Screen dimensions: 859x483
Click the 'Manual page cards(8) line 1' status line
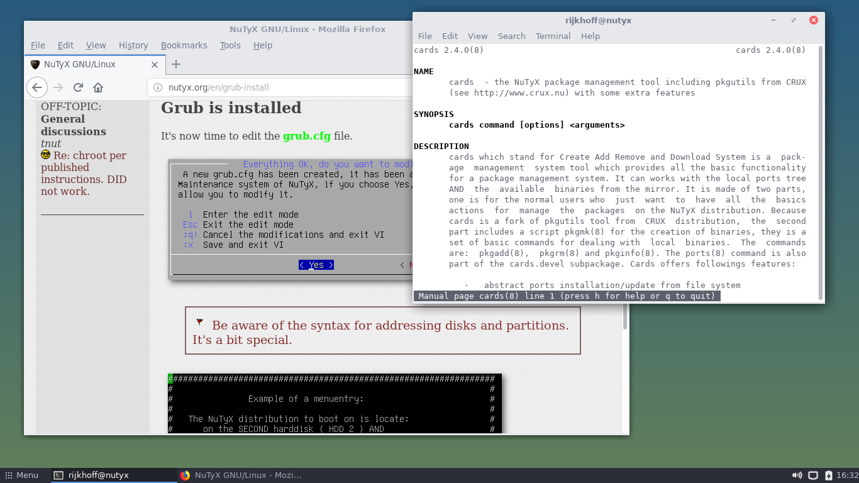click(567, 296)
